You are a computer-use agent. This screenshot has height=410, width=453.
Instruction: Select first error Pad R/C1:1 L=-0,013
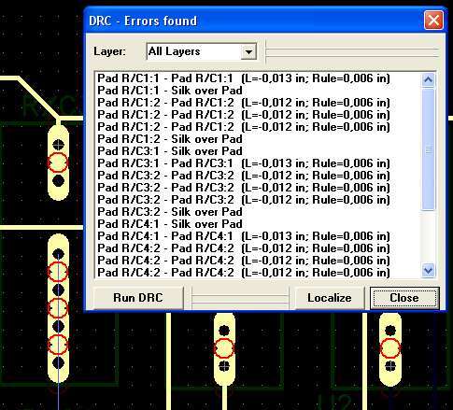click(244, 78)
